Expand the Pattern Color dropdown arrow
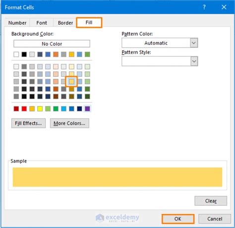Image resolution: width=235 pixels, height=228 pixels. pos(194,43)
